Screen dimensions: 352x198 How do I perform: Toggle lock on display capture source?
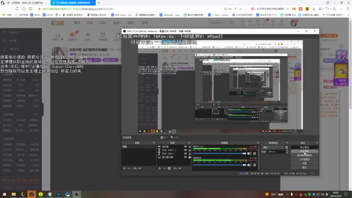tap(190, 157)
